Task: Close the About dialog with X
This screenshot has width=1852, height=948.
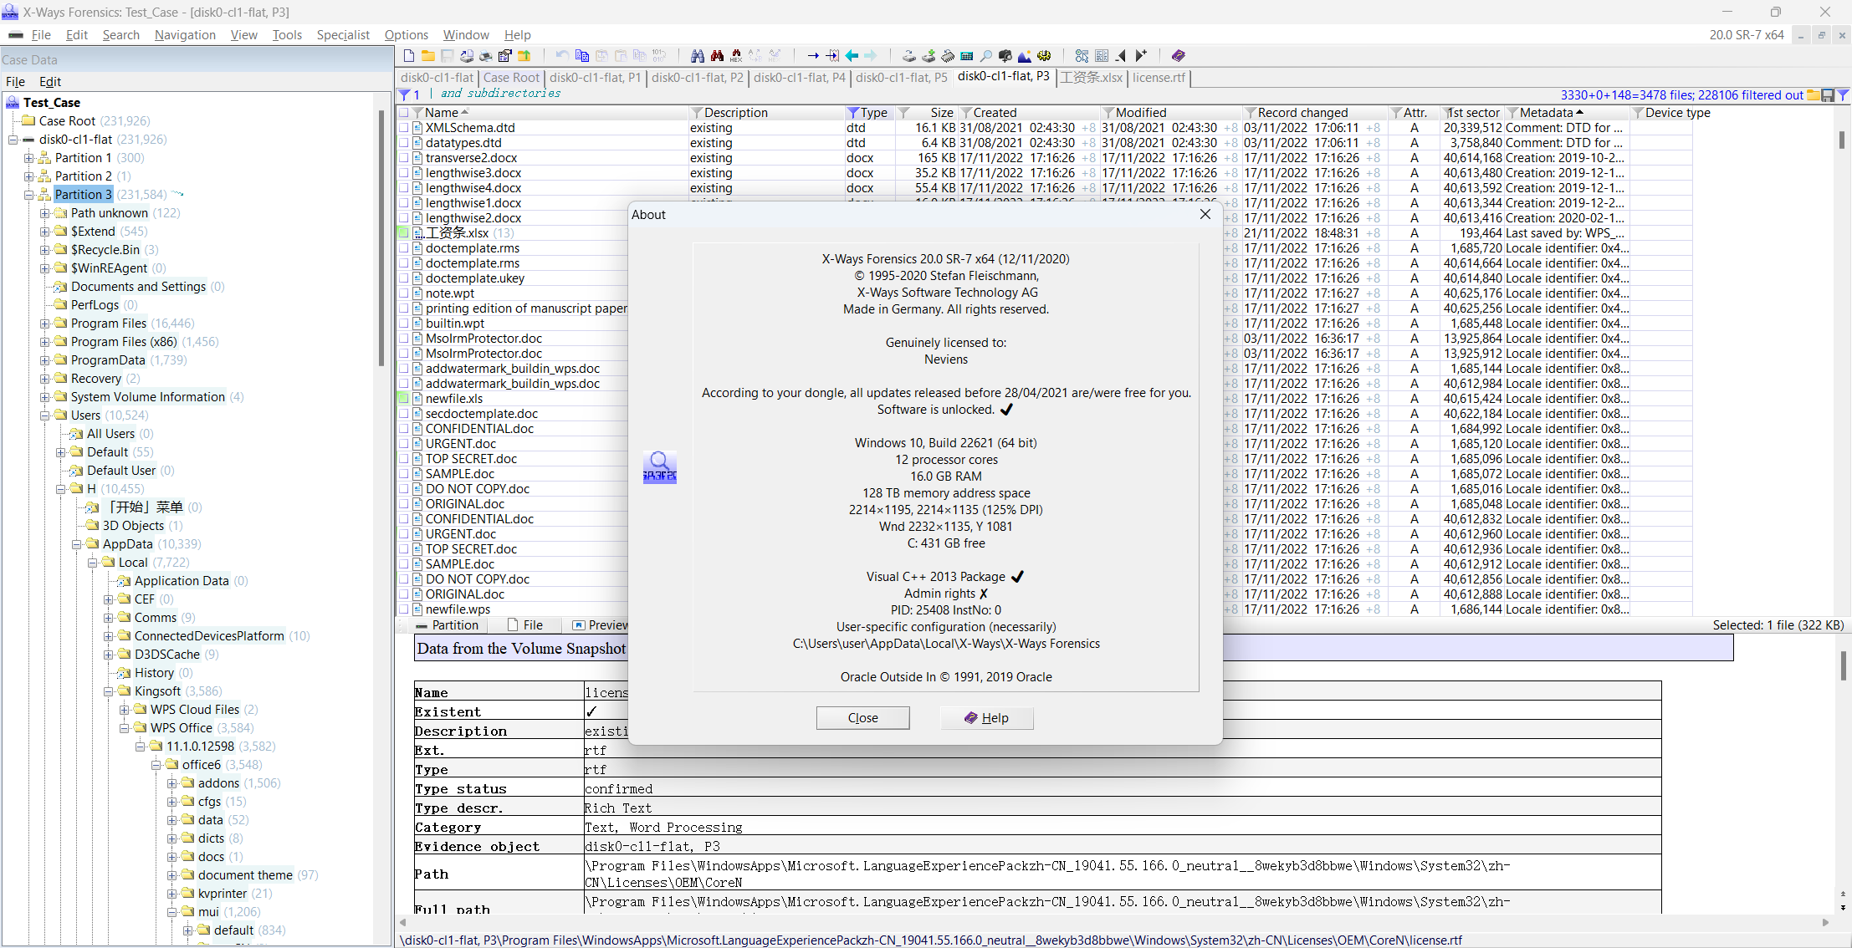Action: pyautogui.click(x=1205, y=215)
